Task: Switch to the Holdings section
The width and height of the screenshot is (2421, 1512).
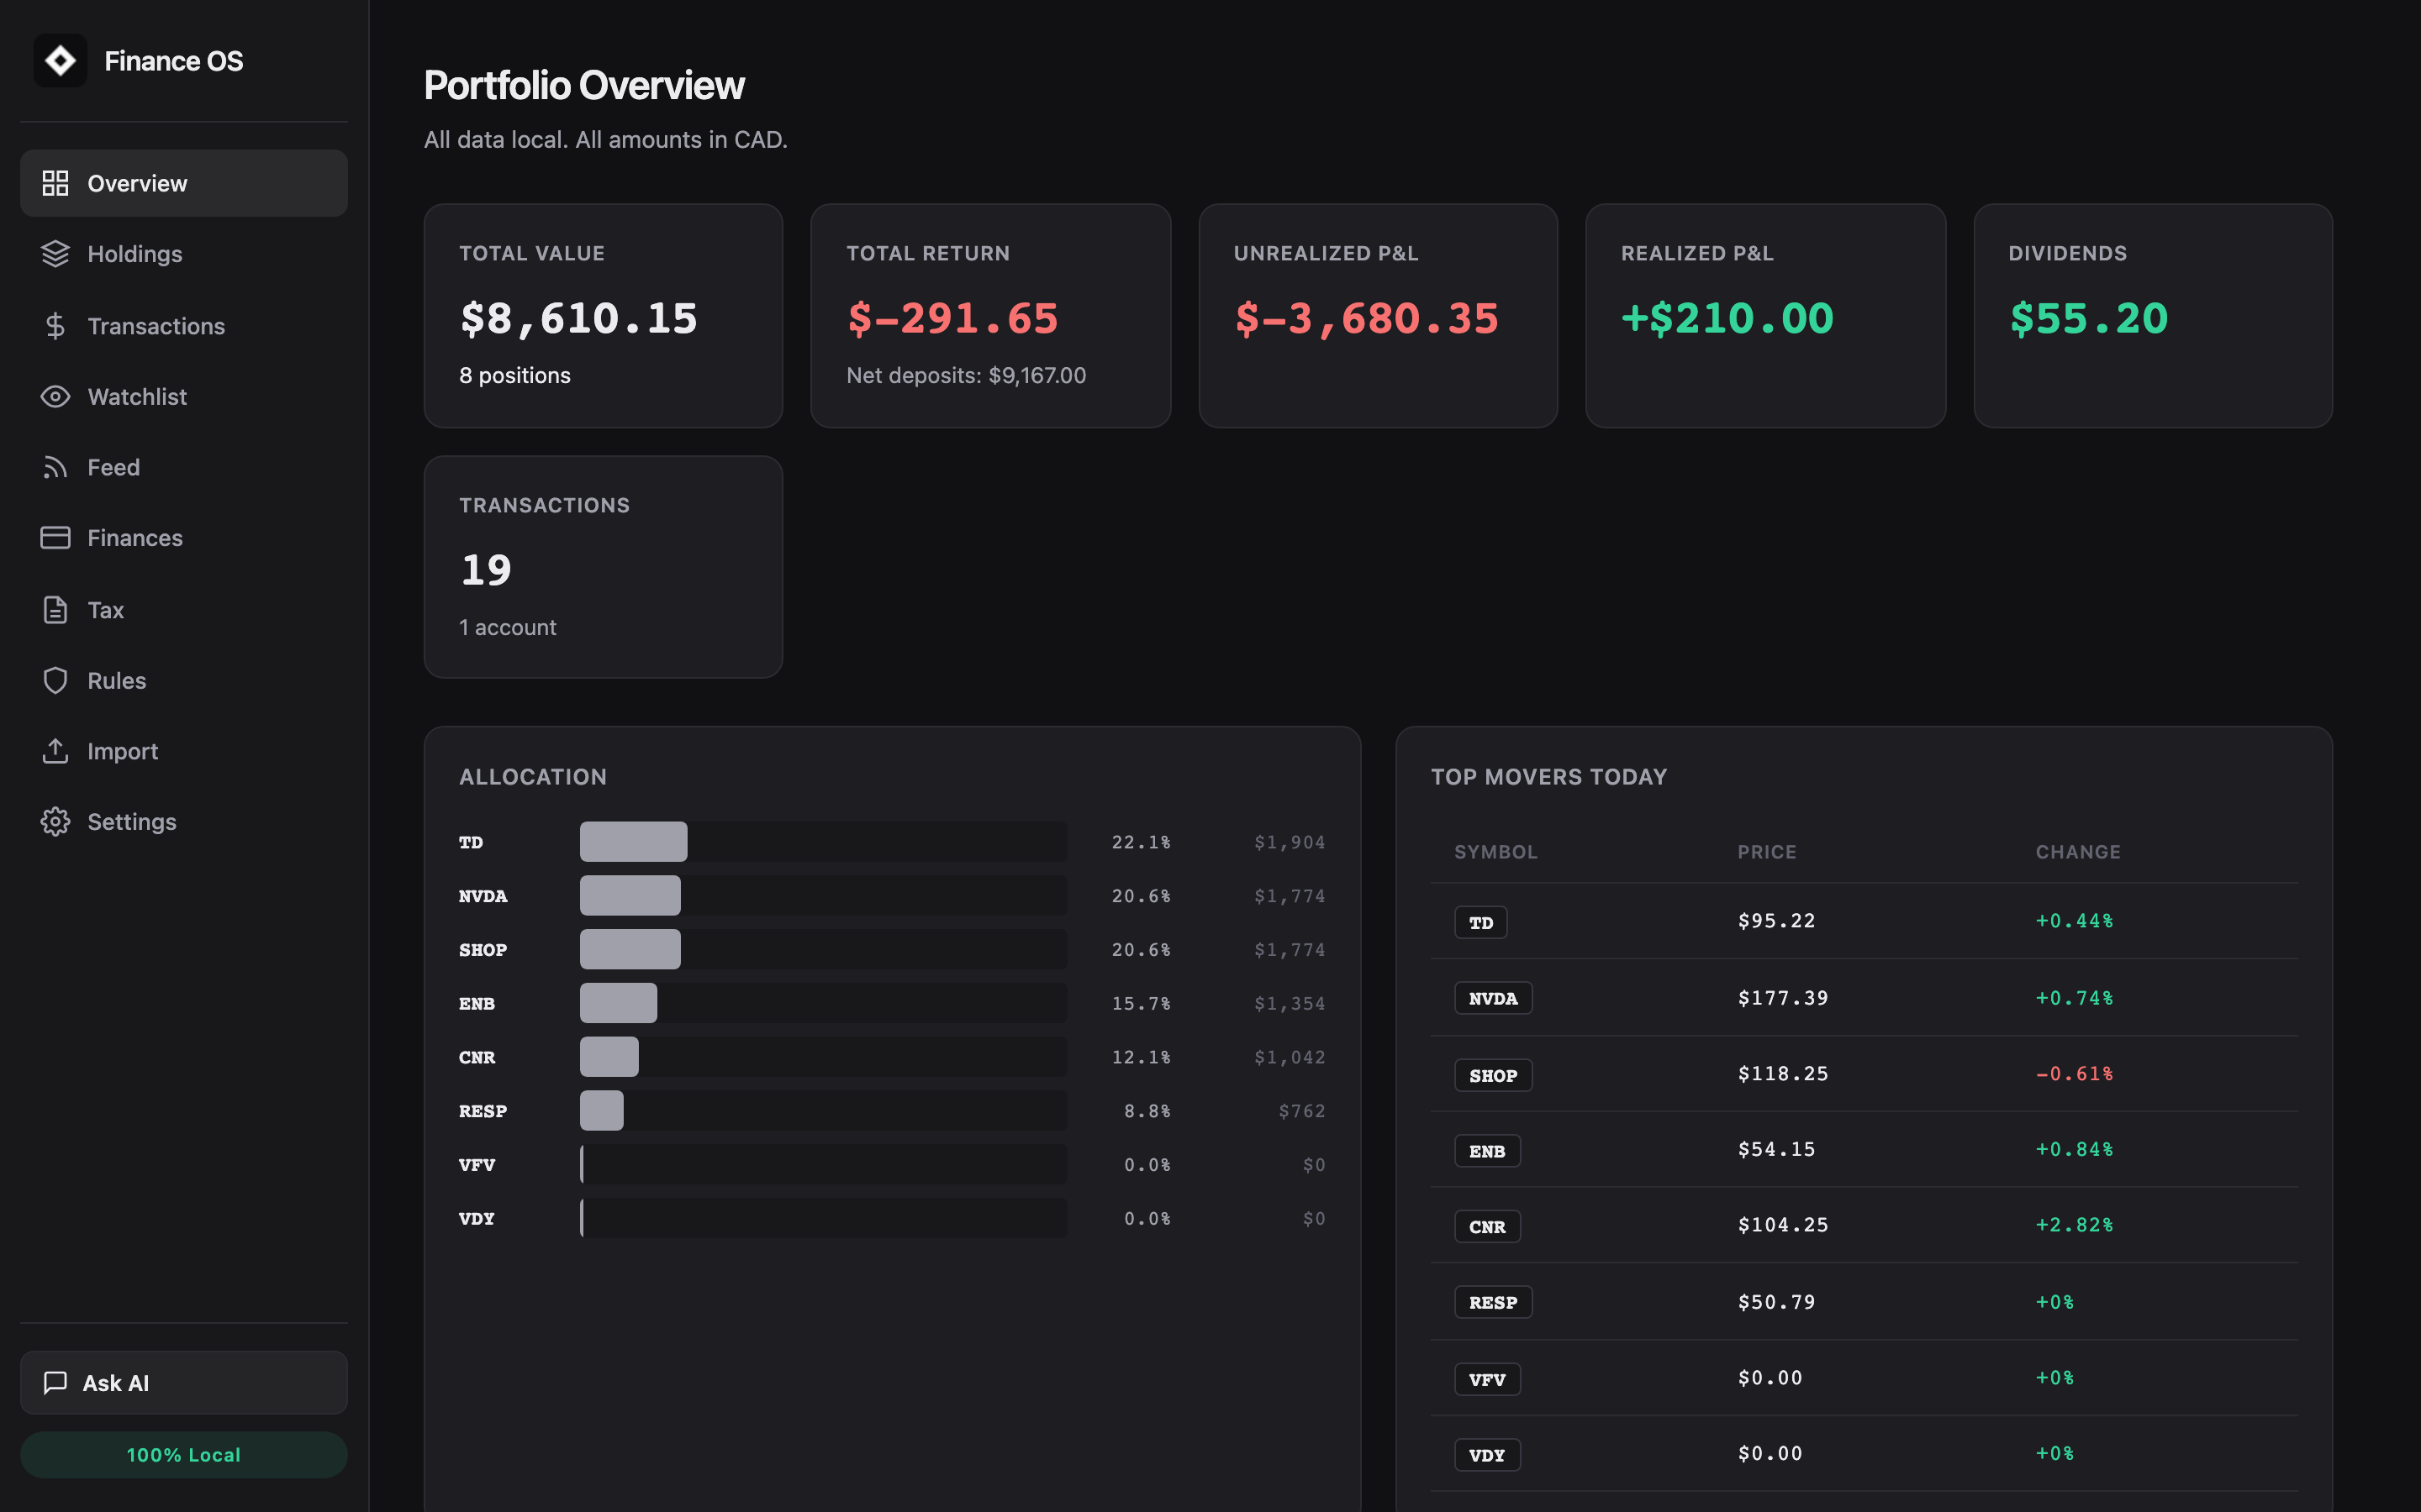Action: pos(135,254)
